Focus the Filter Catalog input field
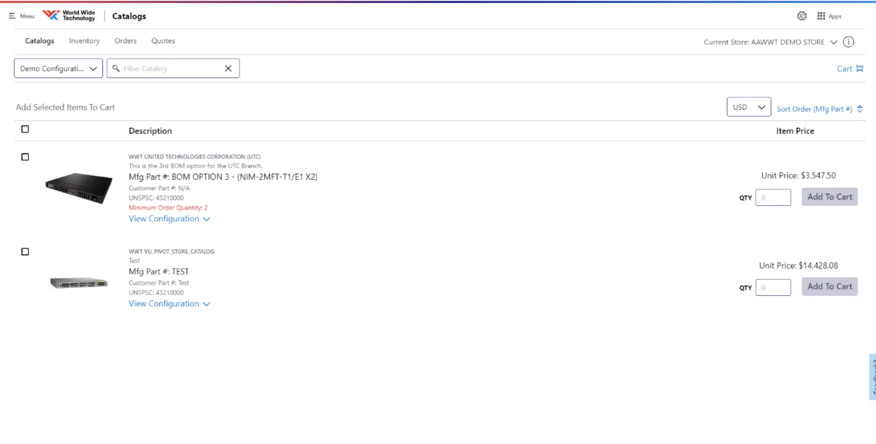Screen dimensions: 876x444 point(173,68)
